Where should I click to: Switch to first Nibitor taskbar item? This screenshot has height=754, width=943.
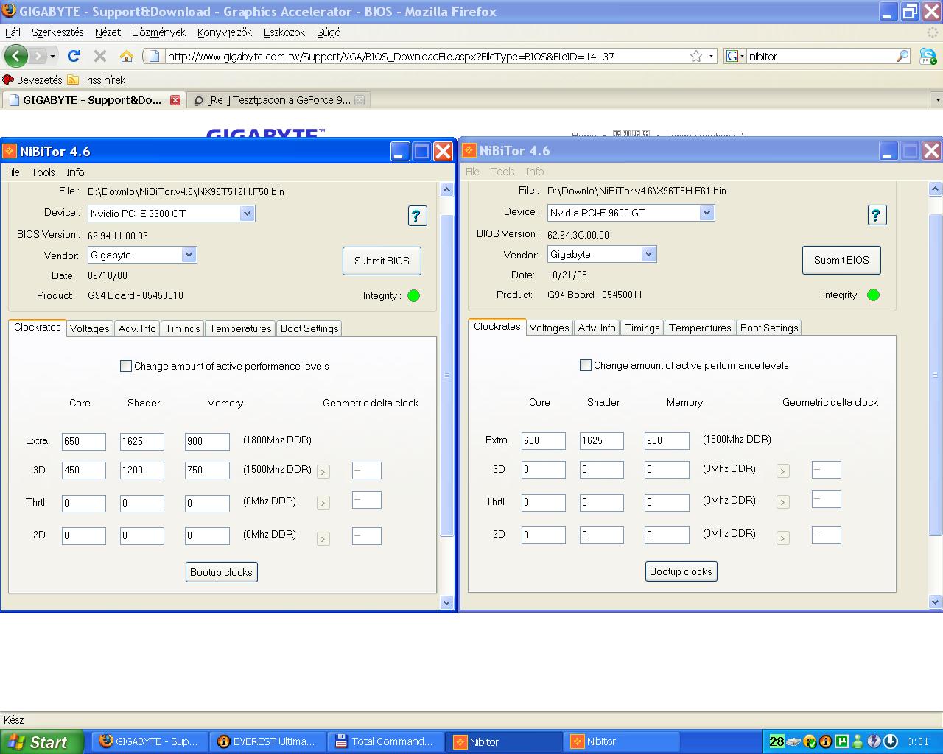(505, 741)
